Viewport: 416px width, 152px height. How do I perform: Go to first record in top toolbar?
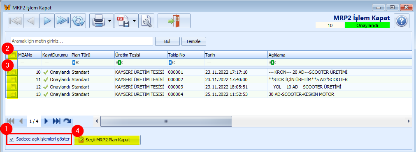coord(16,21)
